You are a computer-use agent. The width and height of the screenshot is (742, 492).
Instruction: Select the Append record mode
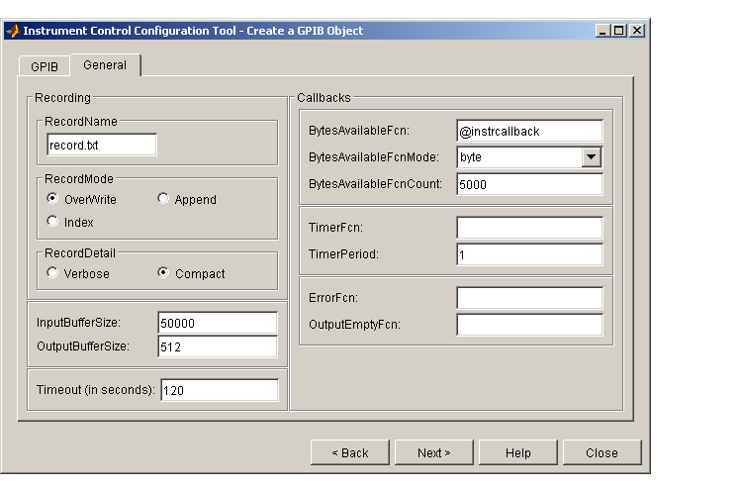click(163, 198)
